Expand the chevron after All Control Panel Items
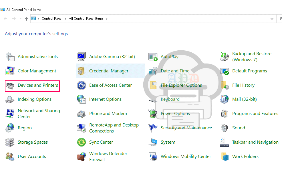The width and height of the screenshot is (282, 188). click(107, 19)
